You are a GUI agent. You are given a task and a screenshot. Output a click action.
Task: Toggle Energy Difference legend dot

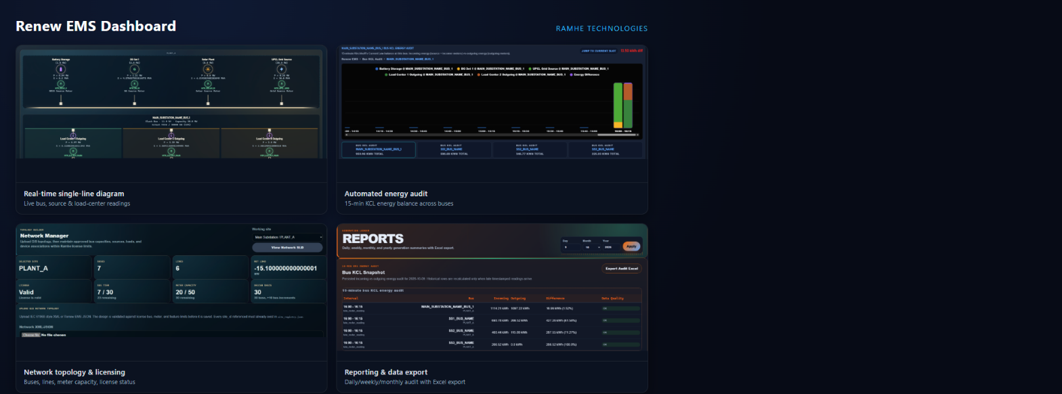[572, 74]
